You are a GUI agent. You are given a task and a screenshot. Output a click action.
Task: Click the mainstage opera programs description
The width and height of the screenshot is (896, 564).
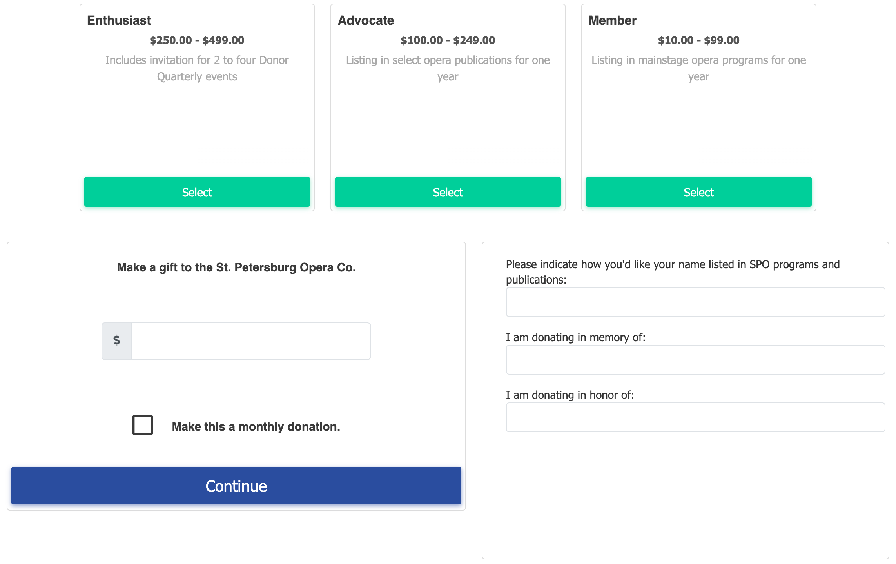pyautogui.click(x=698, y=68)
